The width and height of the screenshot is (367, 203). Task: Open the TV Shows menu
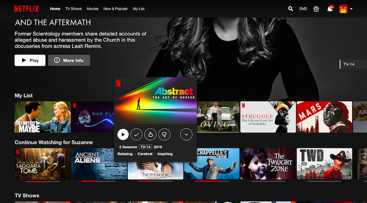click(73, 9)
